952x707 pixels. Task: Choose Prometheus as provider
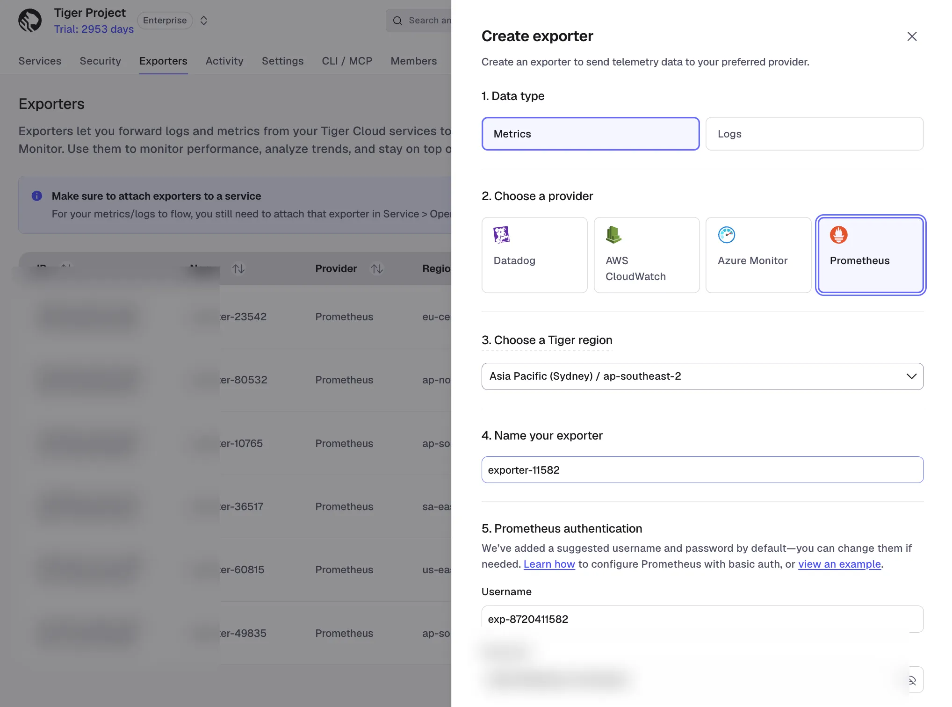pyautogui.click(x=871, y=255)
